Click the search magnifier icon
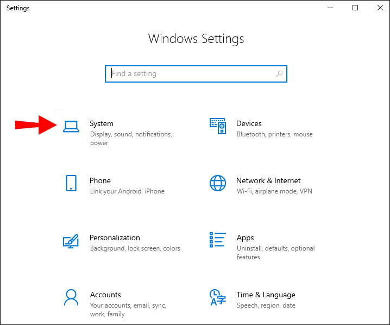Image resolution: width=390 pixels, height=325 pixels. point(279,74)
